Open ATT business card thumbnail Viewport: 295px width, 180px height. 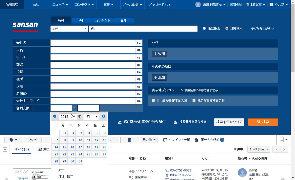[x=32, y=174]
